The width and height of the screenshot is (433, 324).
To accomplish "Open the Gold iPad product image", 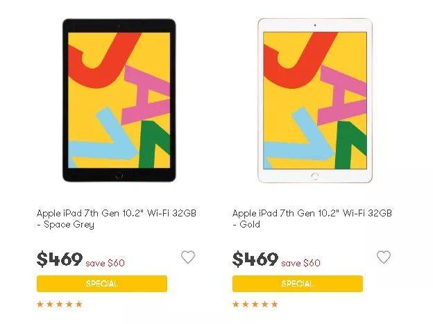I will coord(315,101).
